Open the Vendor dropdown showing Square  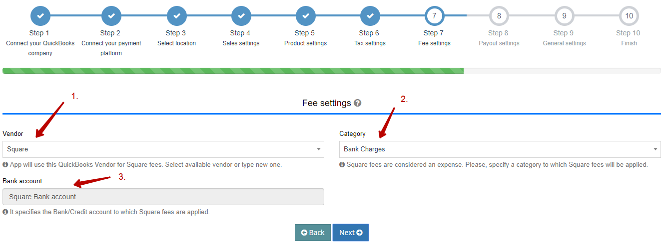pos(163,149)
